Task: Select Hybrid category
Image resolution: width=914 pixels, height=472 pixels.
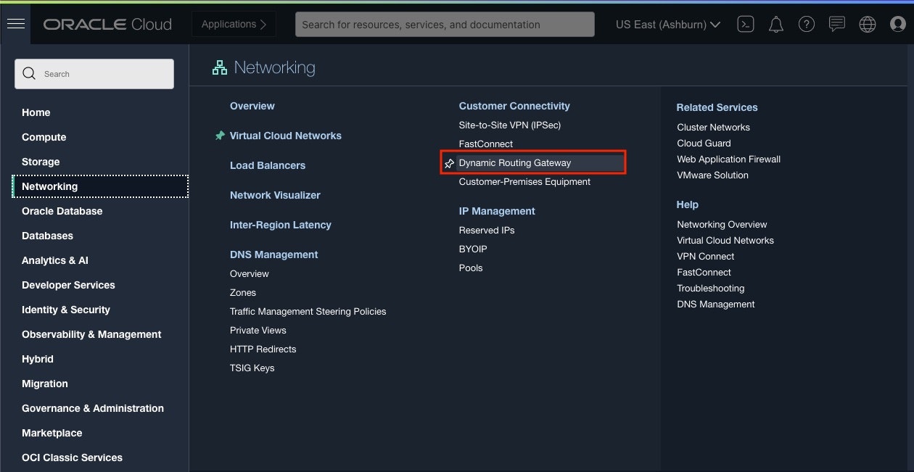Action: (x=38, y=359)
